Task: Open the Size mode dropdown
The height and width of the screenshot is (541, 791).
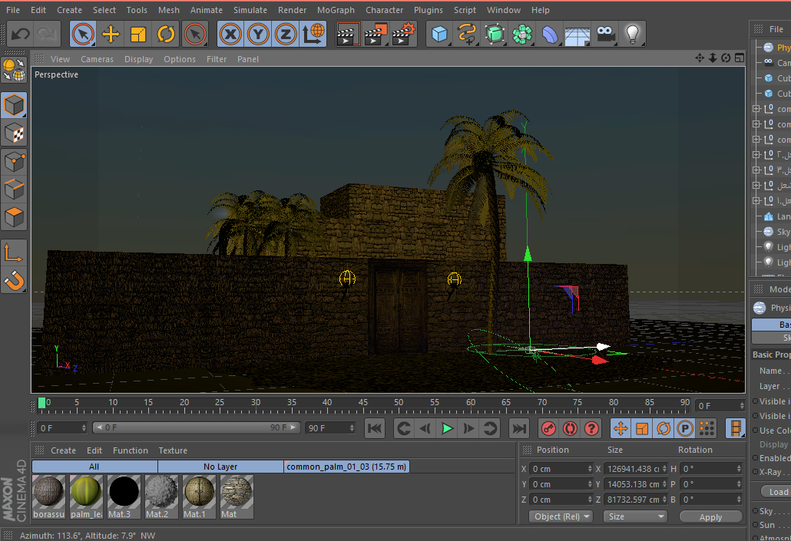Action: [x=635, y=516]
